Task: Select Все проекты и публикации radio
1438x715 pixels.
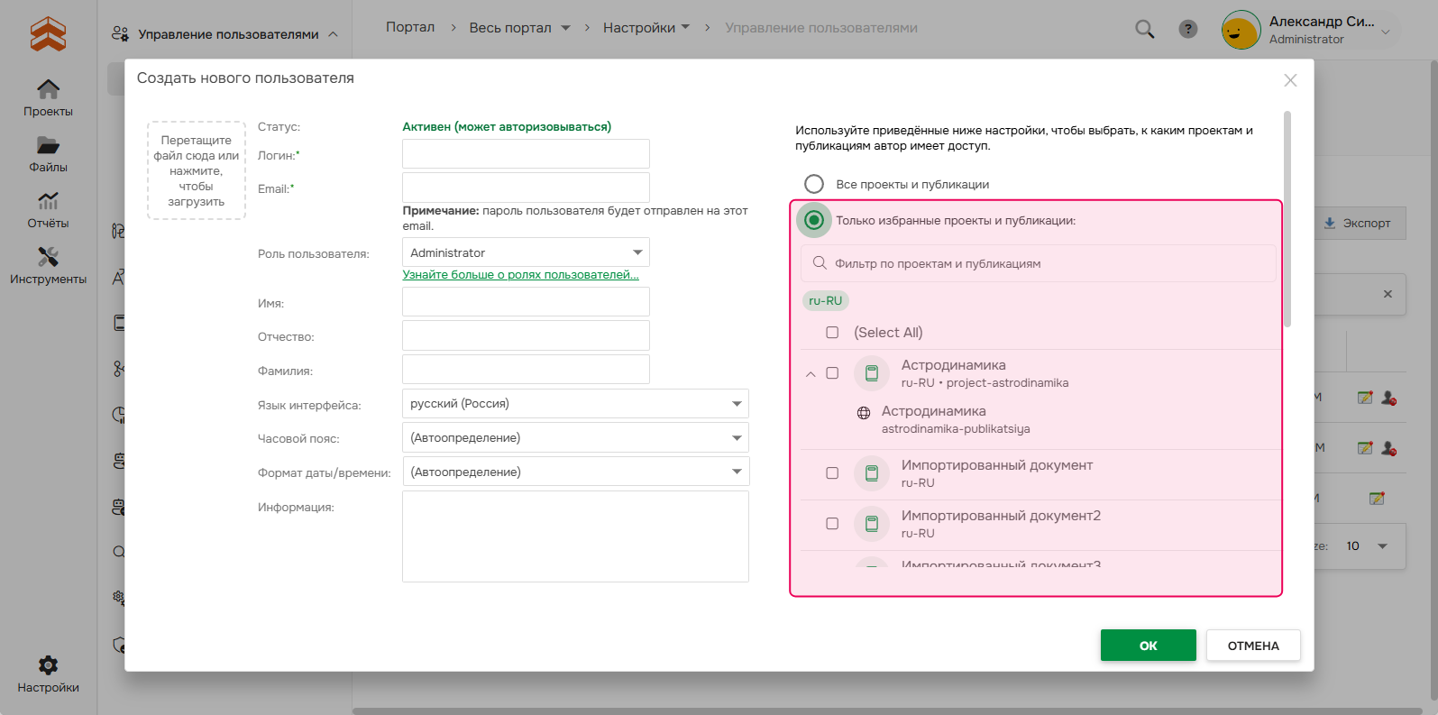Action: tap(814, 184)
